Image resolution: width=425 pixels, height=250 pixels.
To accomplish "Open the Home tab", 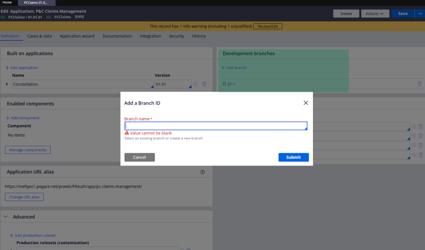I will click(7, 2).
